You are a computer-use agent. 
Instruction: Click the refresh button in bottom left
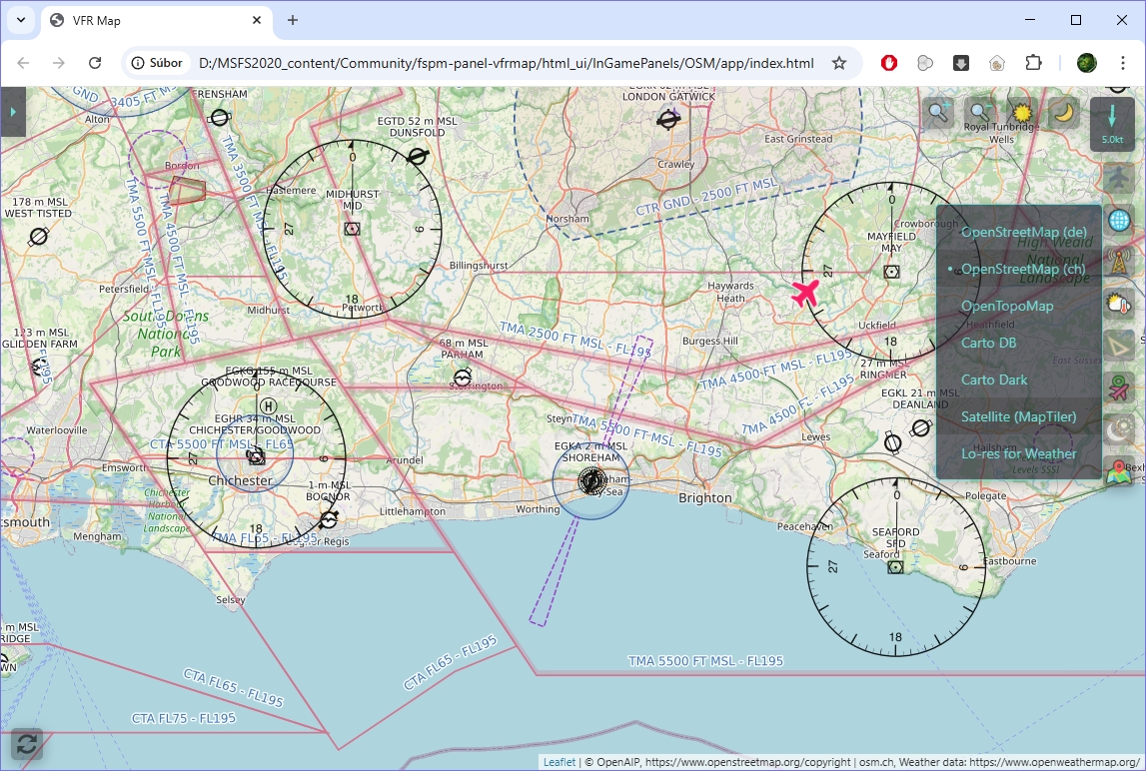(x=27, y=744)
